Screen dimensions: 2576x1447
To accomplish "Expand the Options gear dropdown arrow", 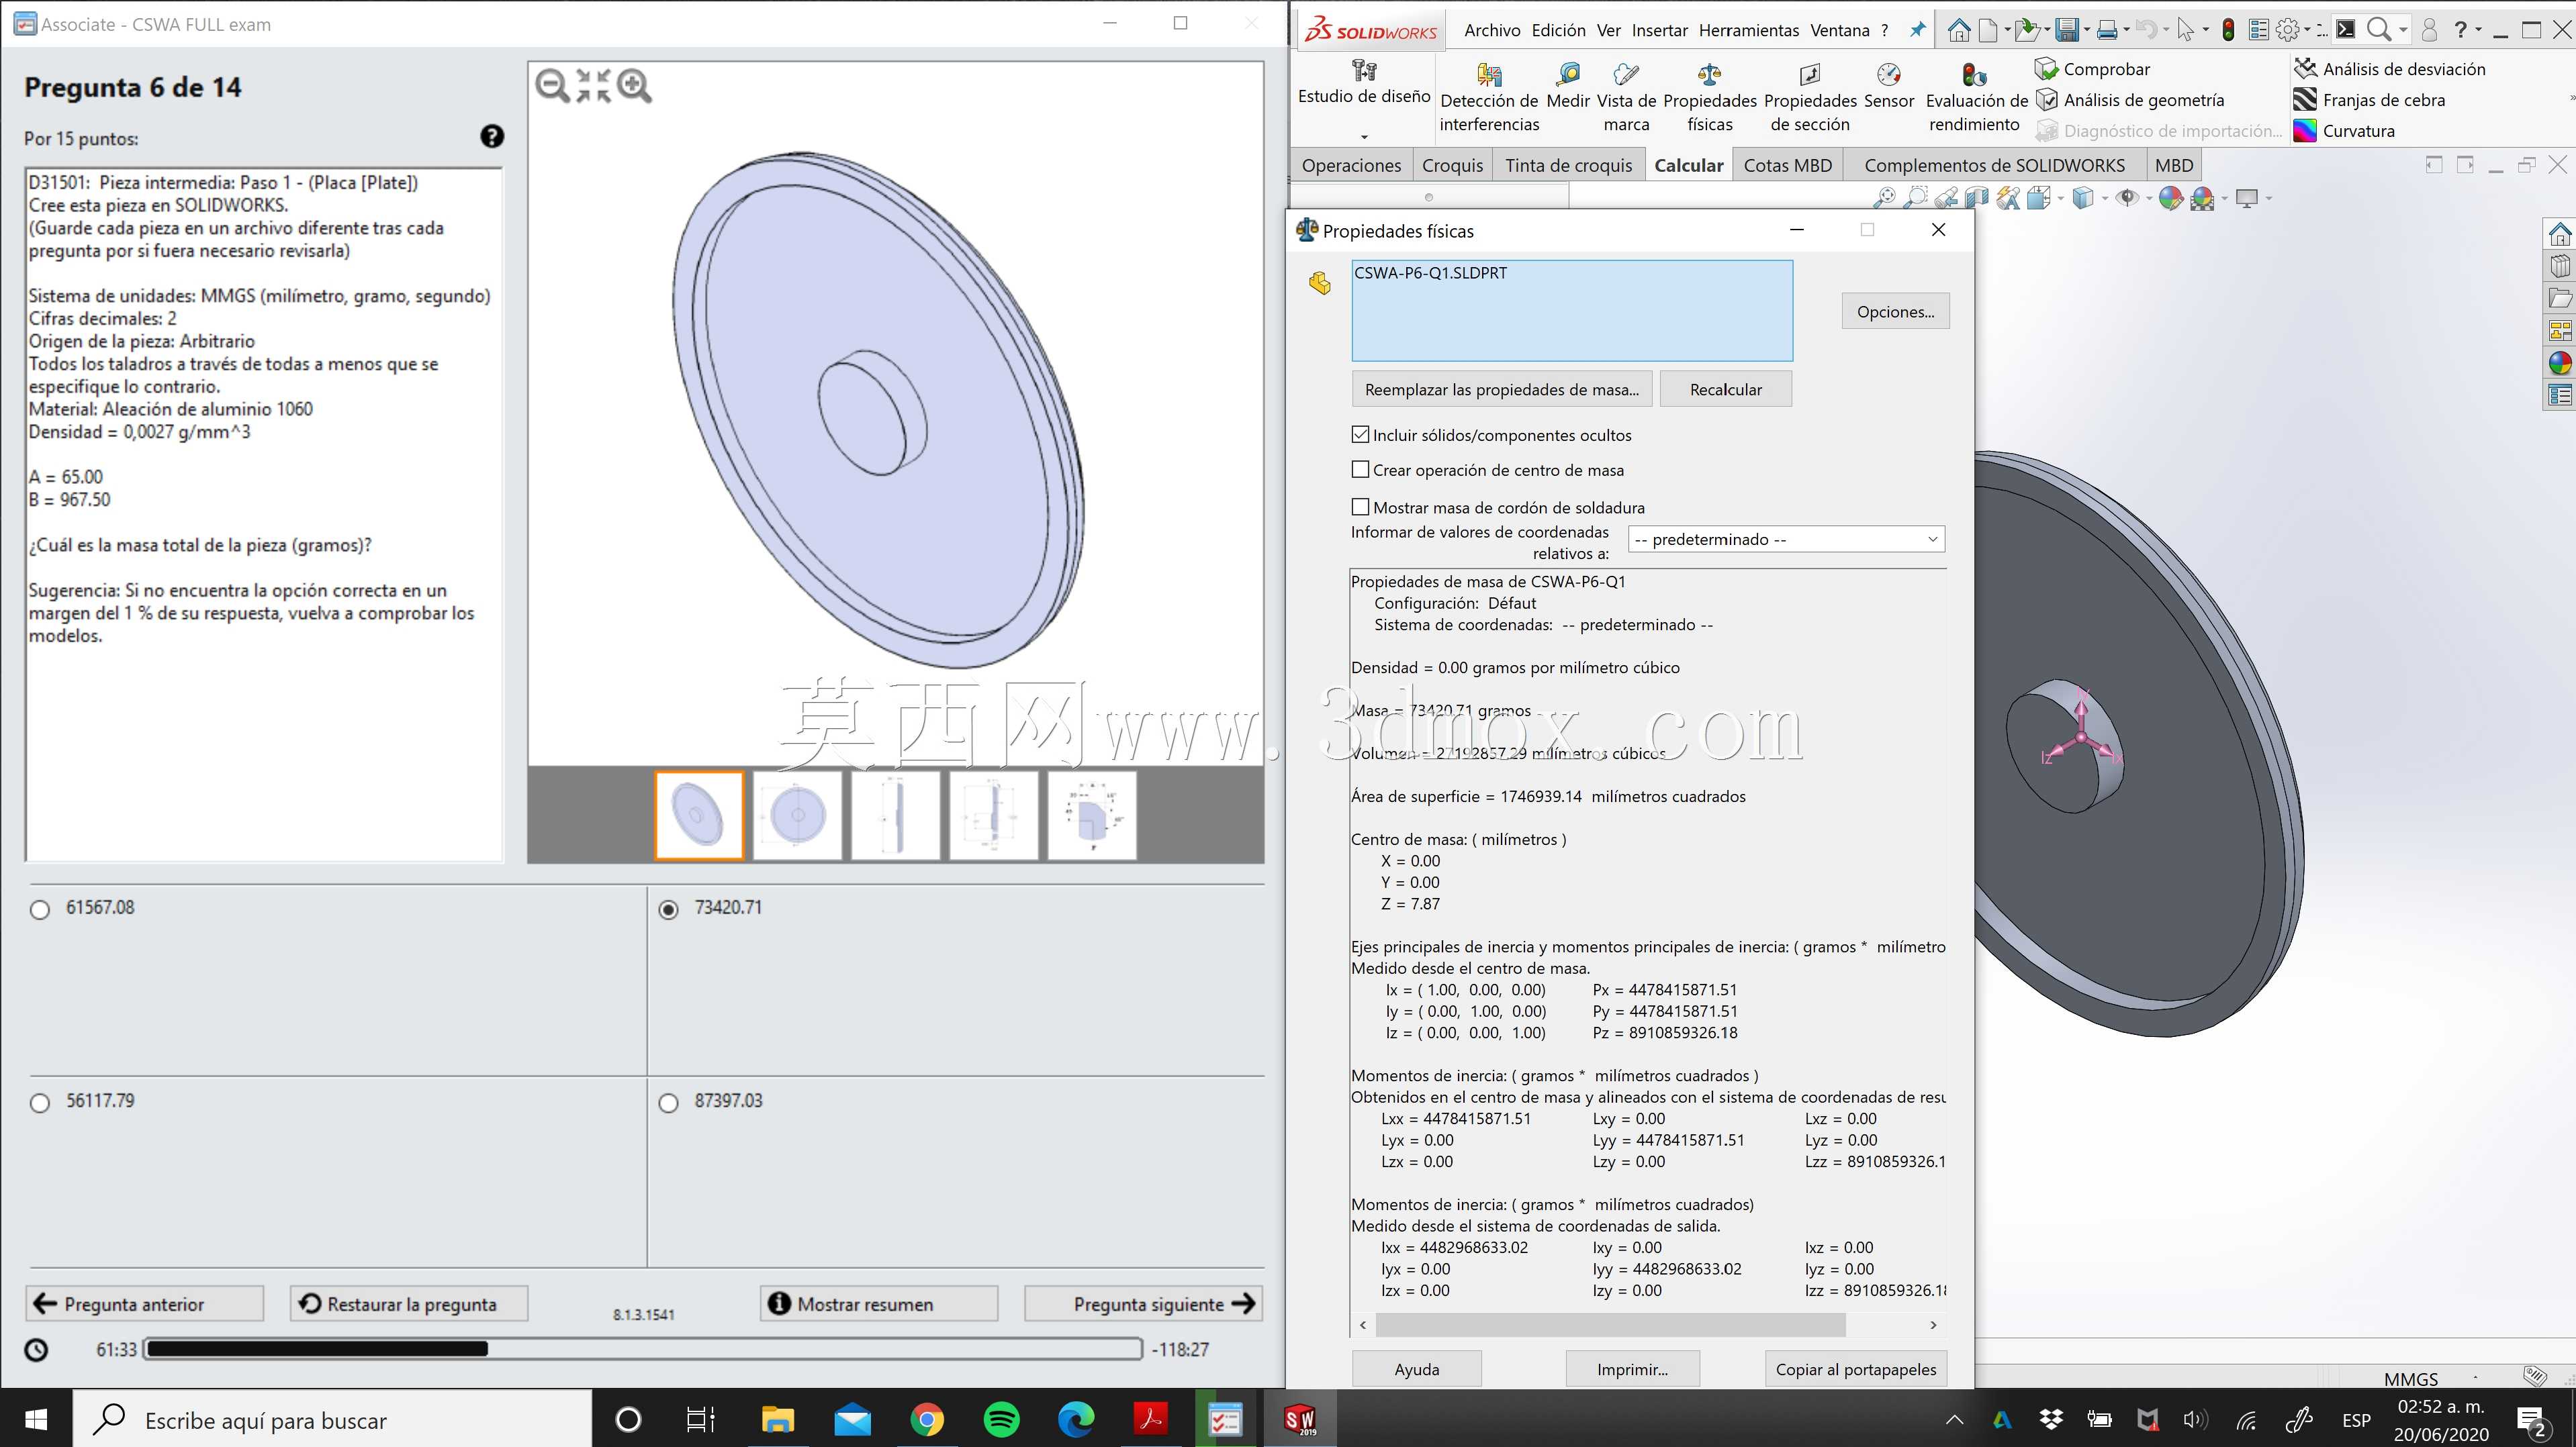I will [2307, 30].
